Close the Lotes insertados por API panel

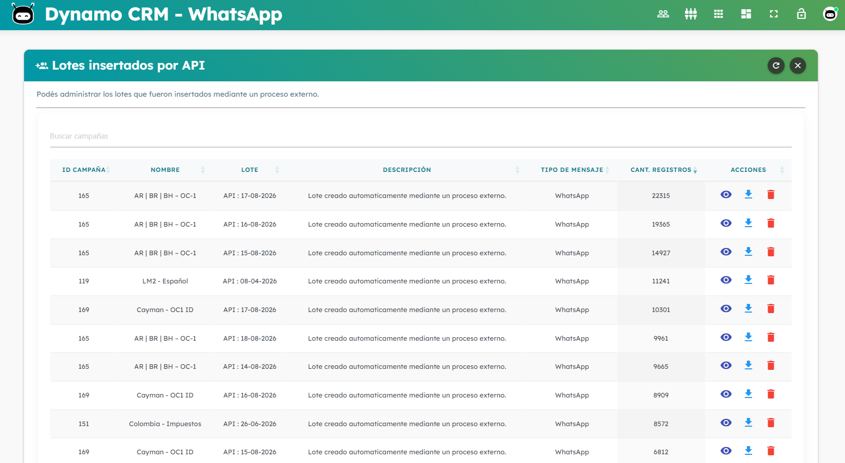[x=798, y=65]
